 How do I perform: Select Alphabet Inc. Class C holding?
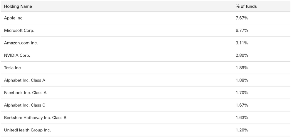coord(25,105)
